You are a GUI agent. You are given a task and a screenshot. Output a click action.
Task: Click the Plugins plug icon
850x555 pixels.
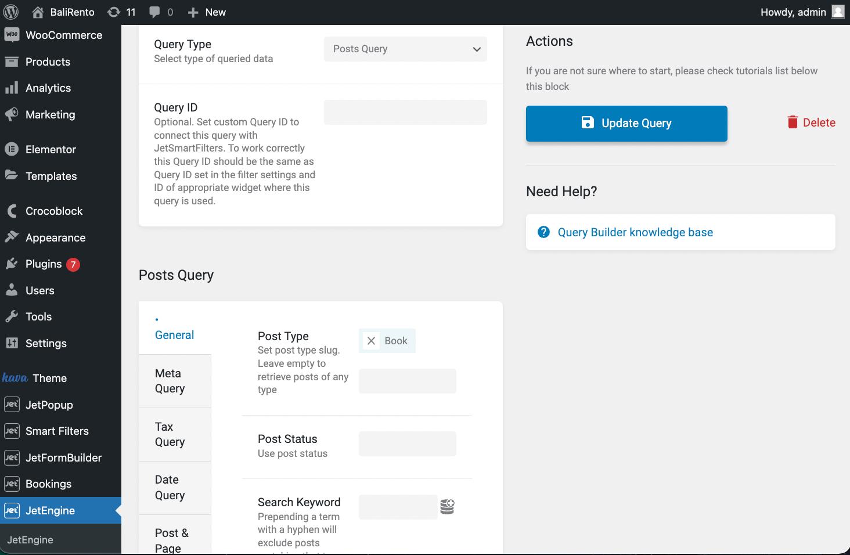click(x=12, y=264)
